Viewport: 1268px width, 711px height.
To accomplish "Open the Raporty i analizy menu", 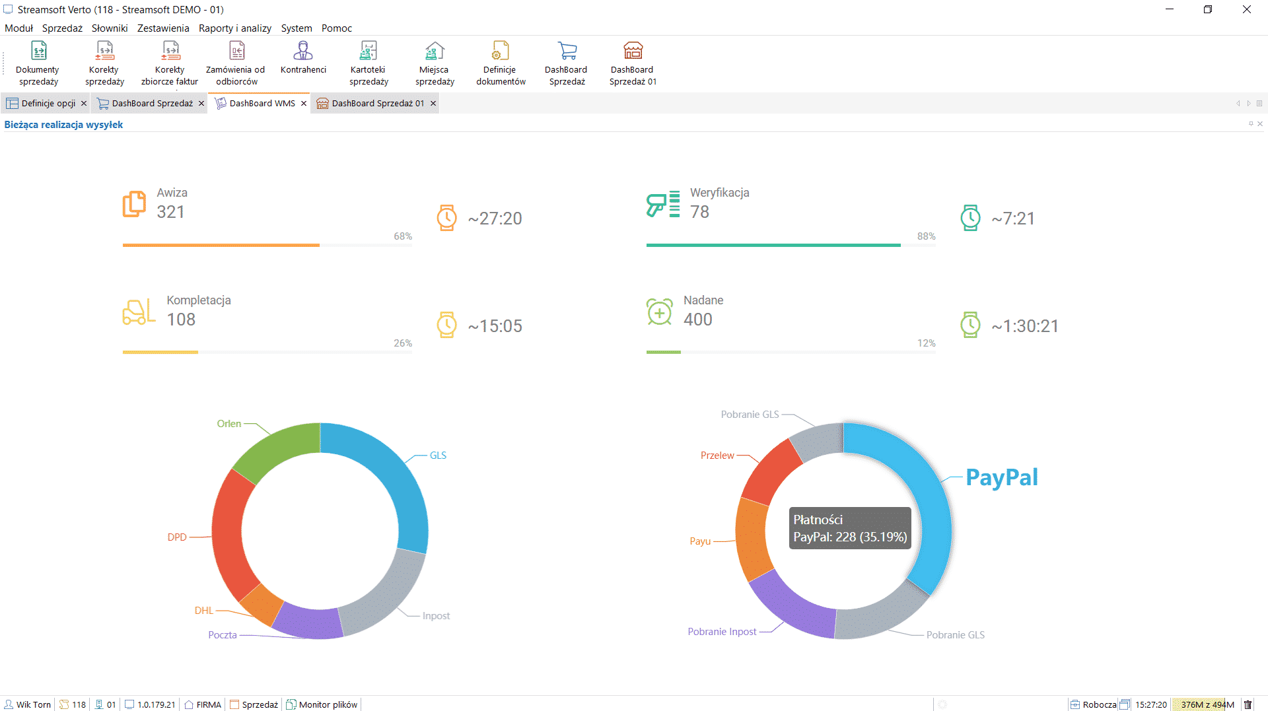I will (x=234, y=28).
